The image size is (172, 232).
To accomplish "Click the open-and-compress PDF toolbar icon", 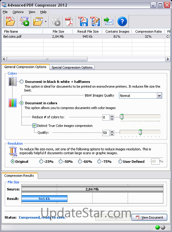I will point(25,21).
